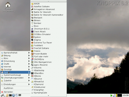Select the KHangMan entry
The height and width of the screenshot is (97, 129).
point(48,90)
